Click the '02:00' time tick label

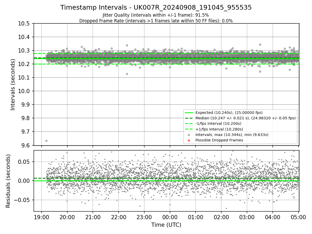pyautogui.click(x=221, y=217)
